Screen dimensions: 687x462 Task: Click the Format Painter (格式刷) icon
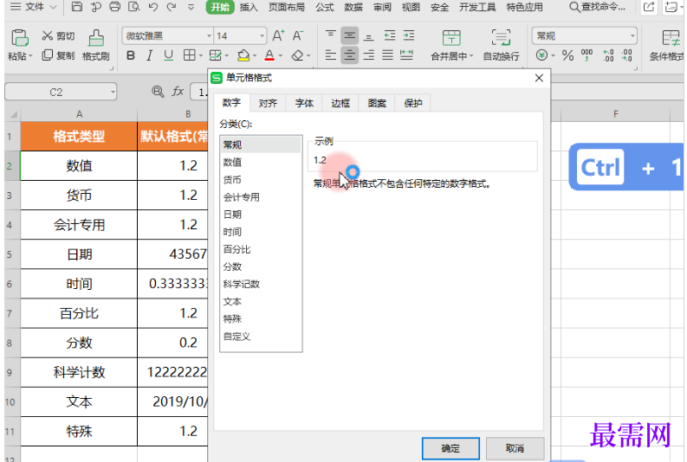click(96, 37)
